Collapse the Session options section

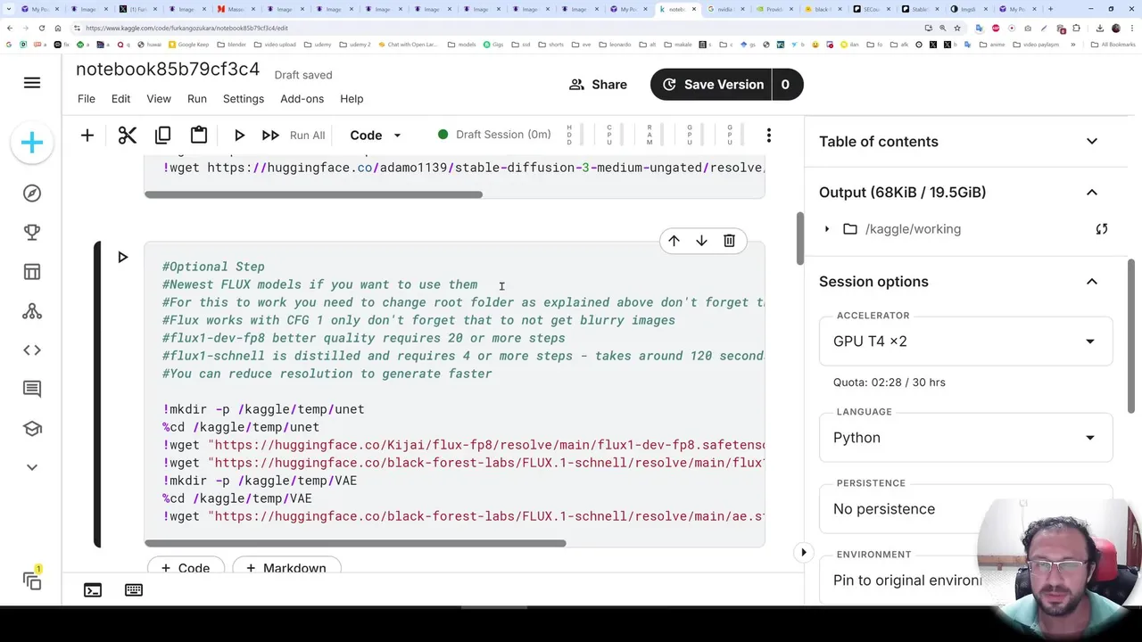[1092, 282]
